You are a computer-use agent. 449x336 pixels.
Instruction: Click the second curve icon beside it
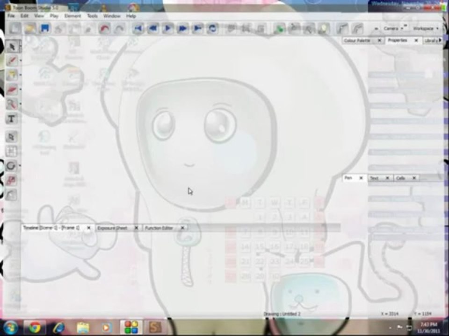click(357, 28)
